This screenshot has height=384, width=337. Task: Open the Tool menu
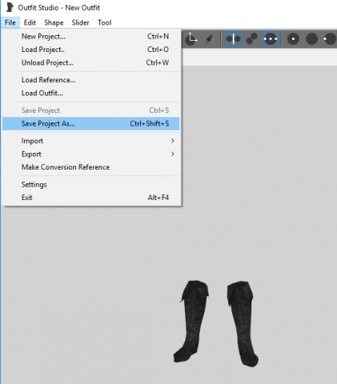(x=105, y=22)
